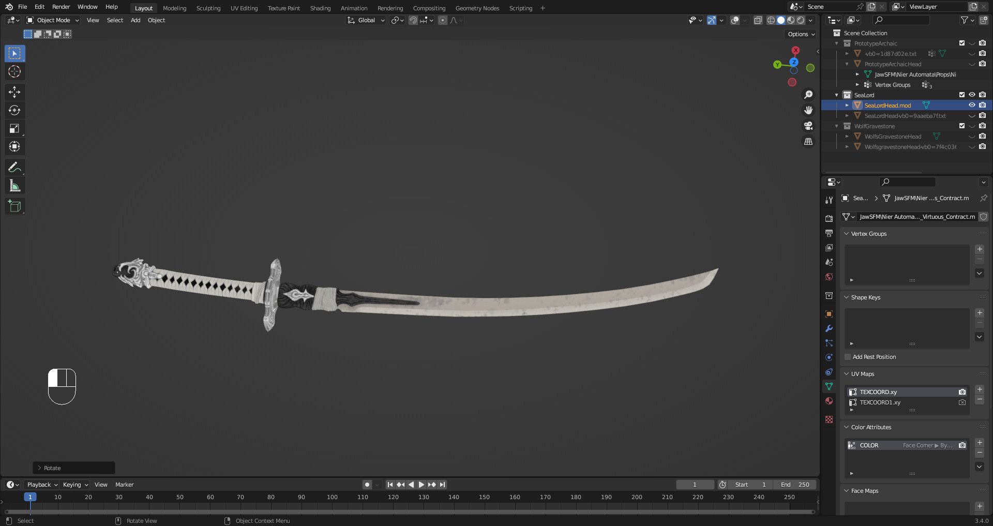The height and width of the screenshot is (526, 993).
Task: Switch to Material Preview viewport shading
Action: [x=791, y=20]
